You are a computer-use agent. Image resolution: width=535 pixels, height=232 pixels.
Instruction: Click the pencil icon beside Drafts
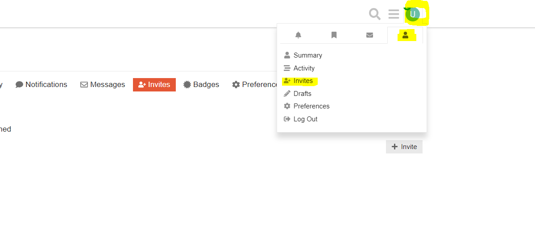287,94
